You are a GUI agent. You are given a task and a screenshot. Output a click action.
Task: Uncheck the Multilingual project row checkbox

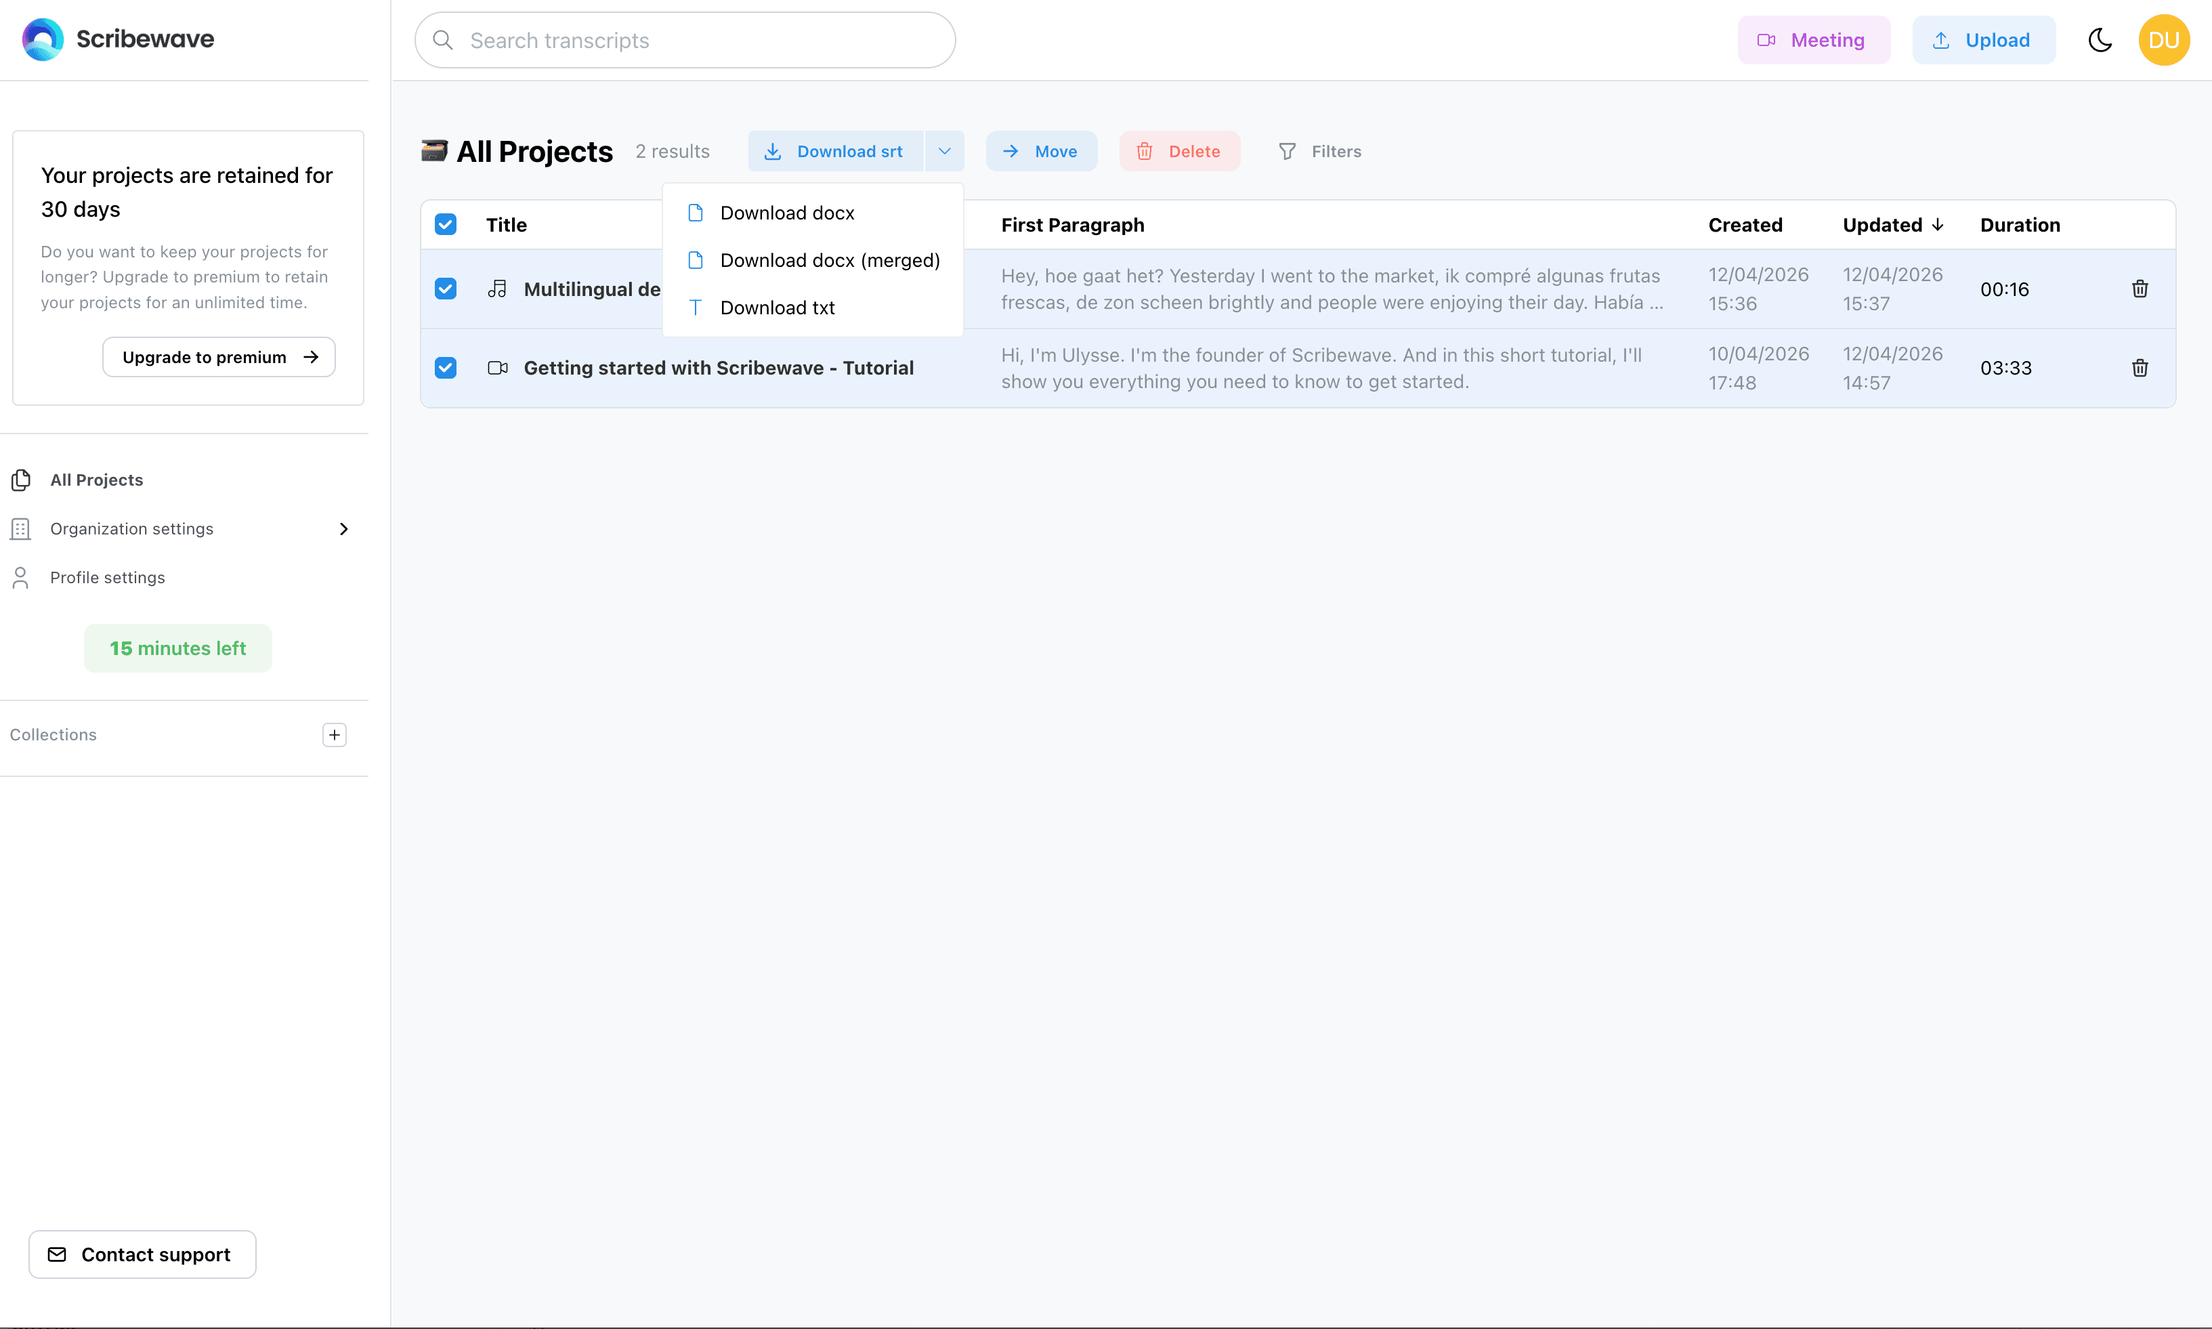pyautogui.click(x=445, y=289)
